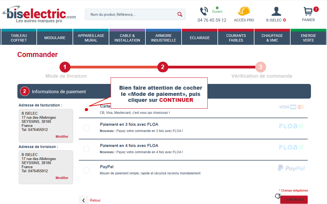
Task: Open the Tableau Coffret menu
Action: tap(19, 38)
